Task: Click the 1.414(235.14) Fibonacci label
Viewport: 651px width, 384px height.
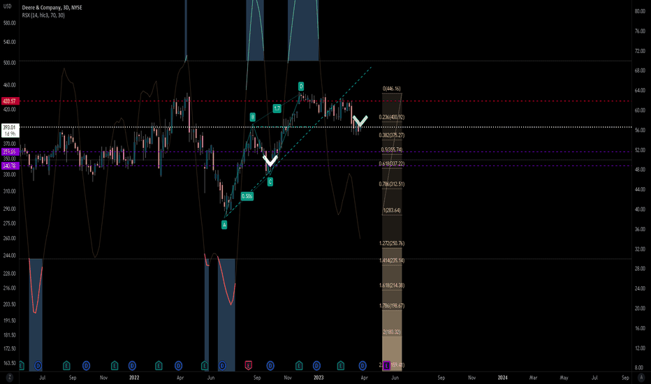Action: click(x=392, y=260)
